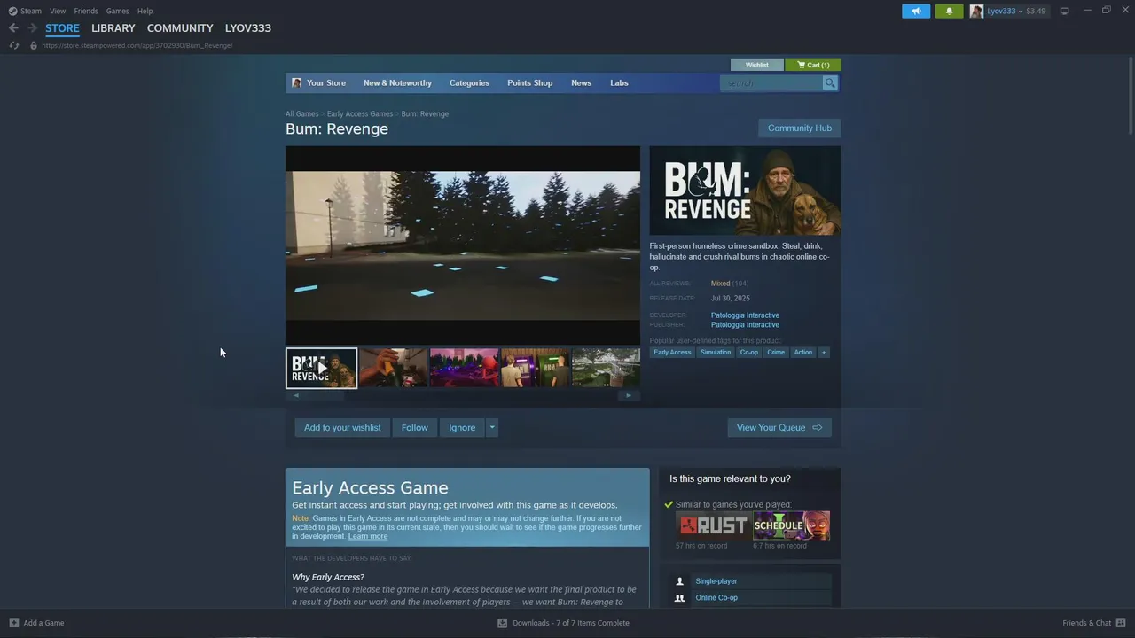Viewport: 1135px width, 638px height.
Task: Open the Labs store link
Action: pos(619,82)
